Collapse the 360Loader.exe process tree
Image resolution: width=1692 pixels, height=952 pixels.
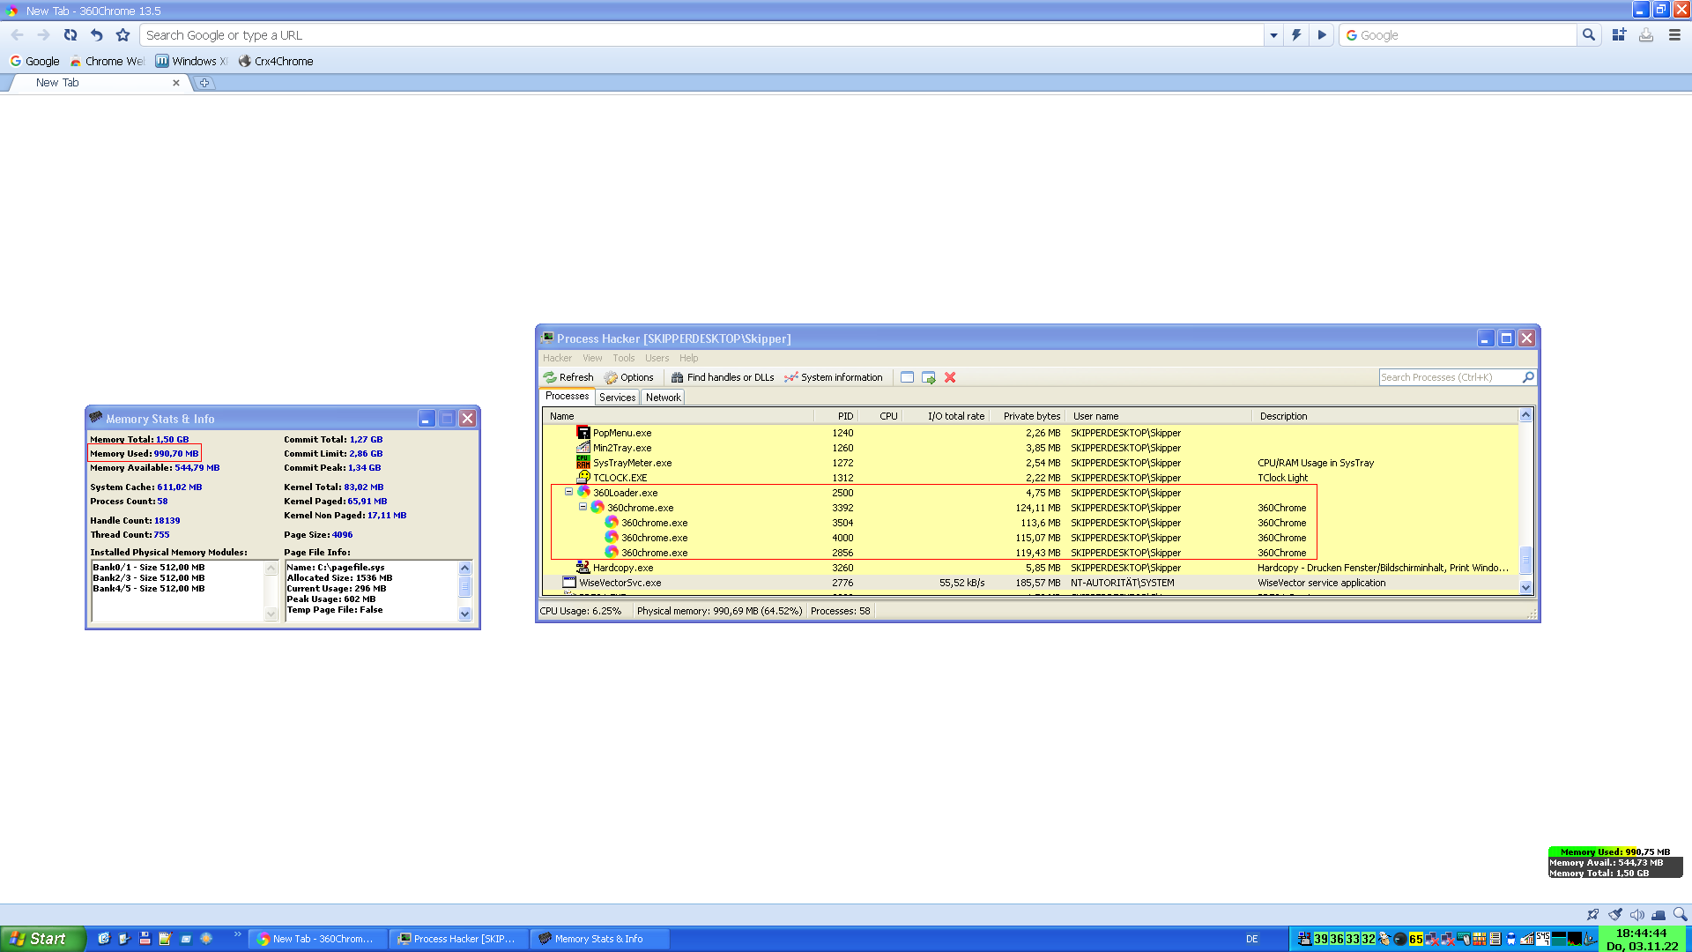(568, 492)
